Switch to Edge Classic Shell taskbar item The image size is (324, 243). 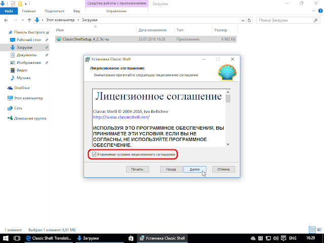click(49, 238)
